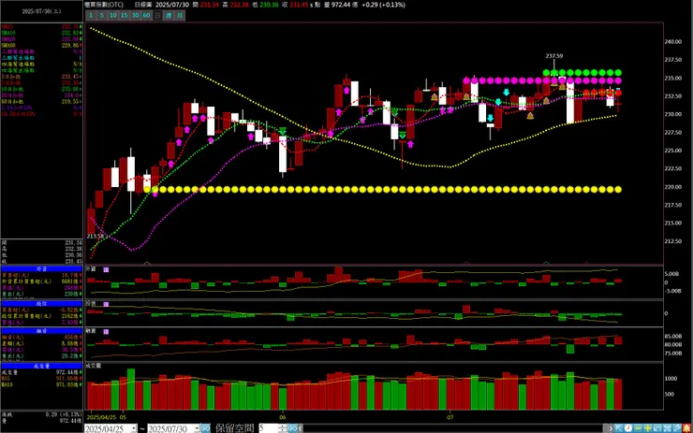Click the 07 month marker on time axis
Screen dimensions: 693x433
[x=450, y=417]
